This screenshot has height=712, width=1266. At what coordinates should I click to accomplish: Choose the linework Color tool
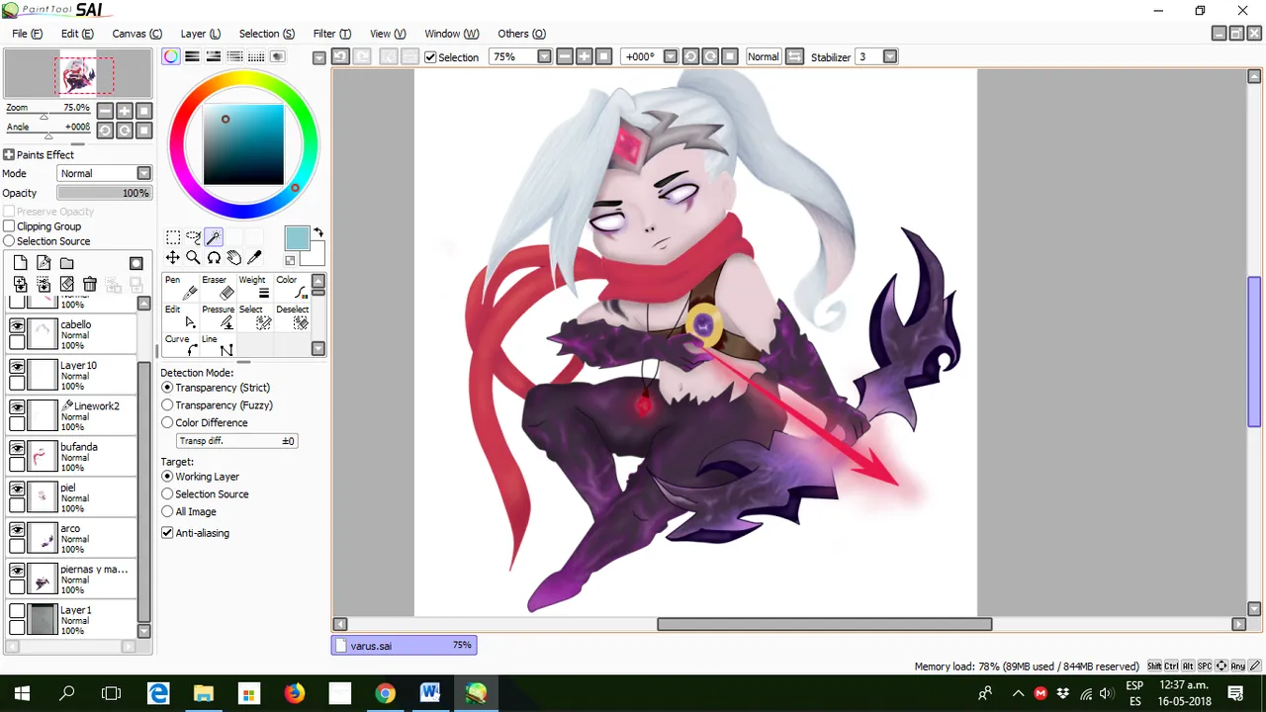[x=293, y=287]
